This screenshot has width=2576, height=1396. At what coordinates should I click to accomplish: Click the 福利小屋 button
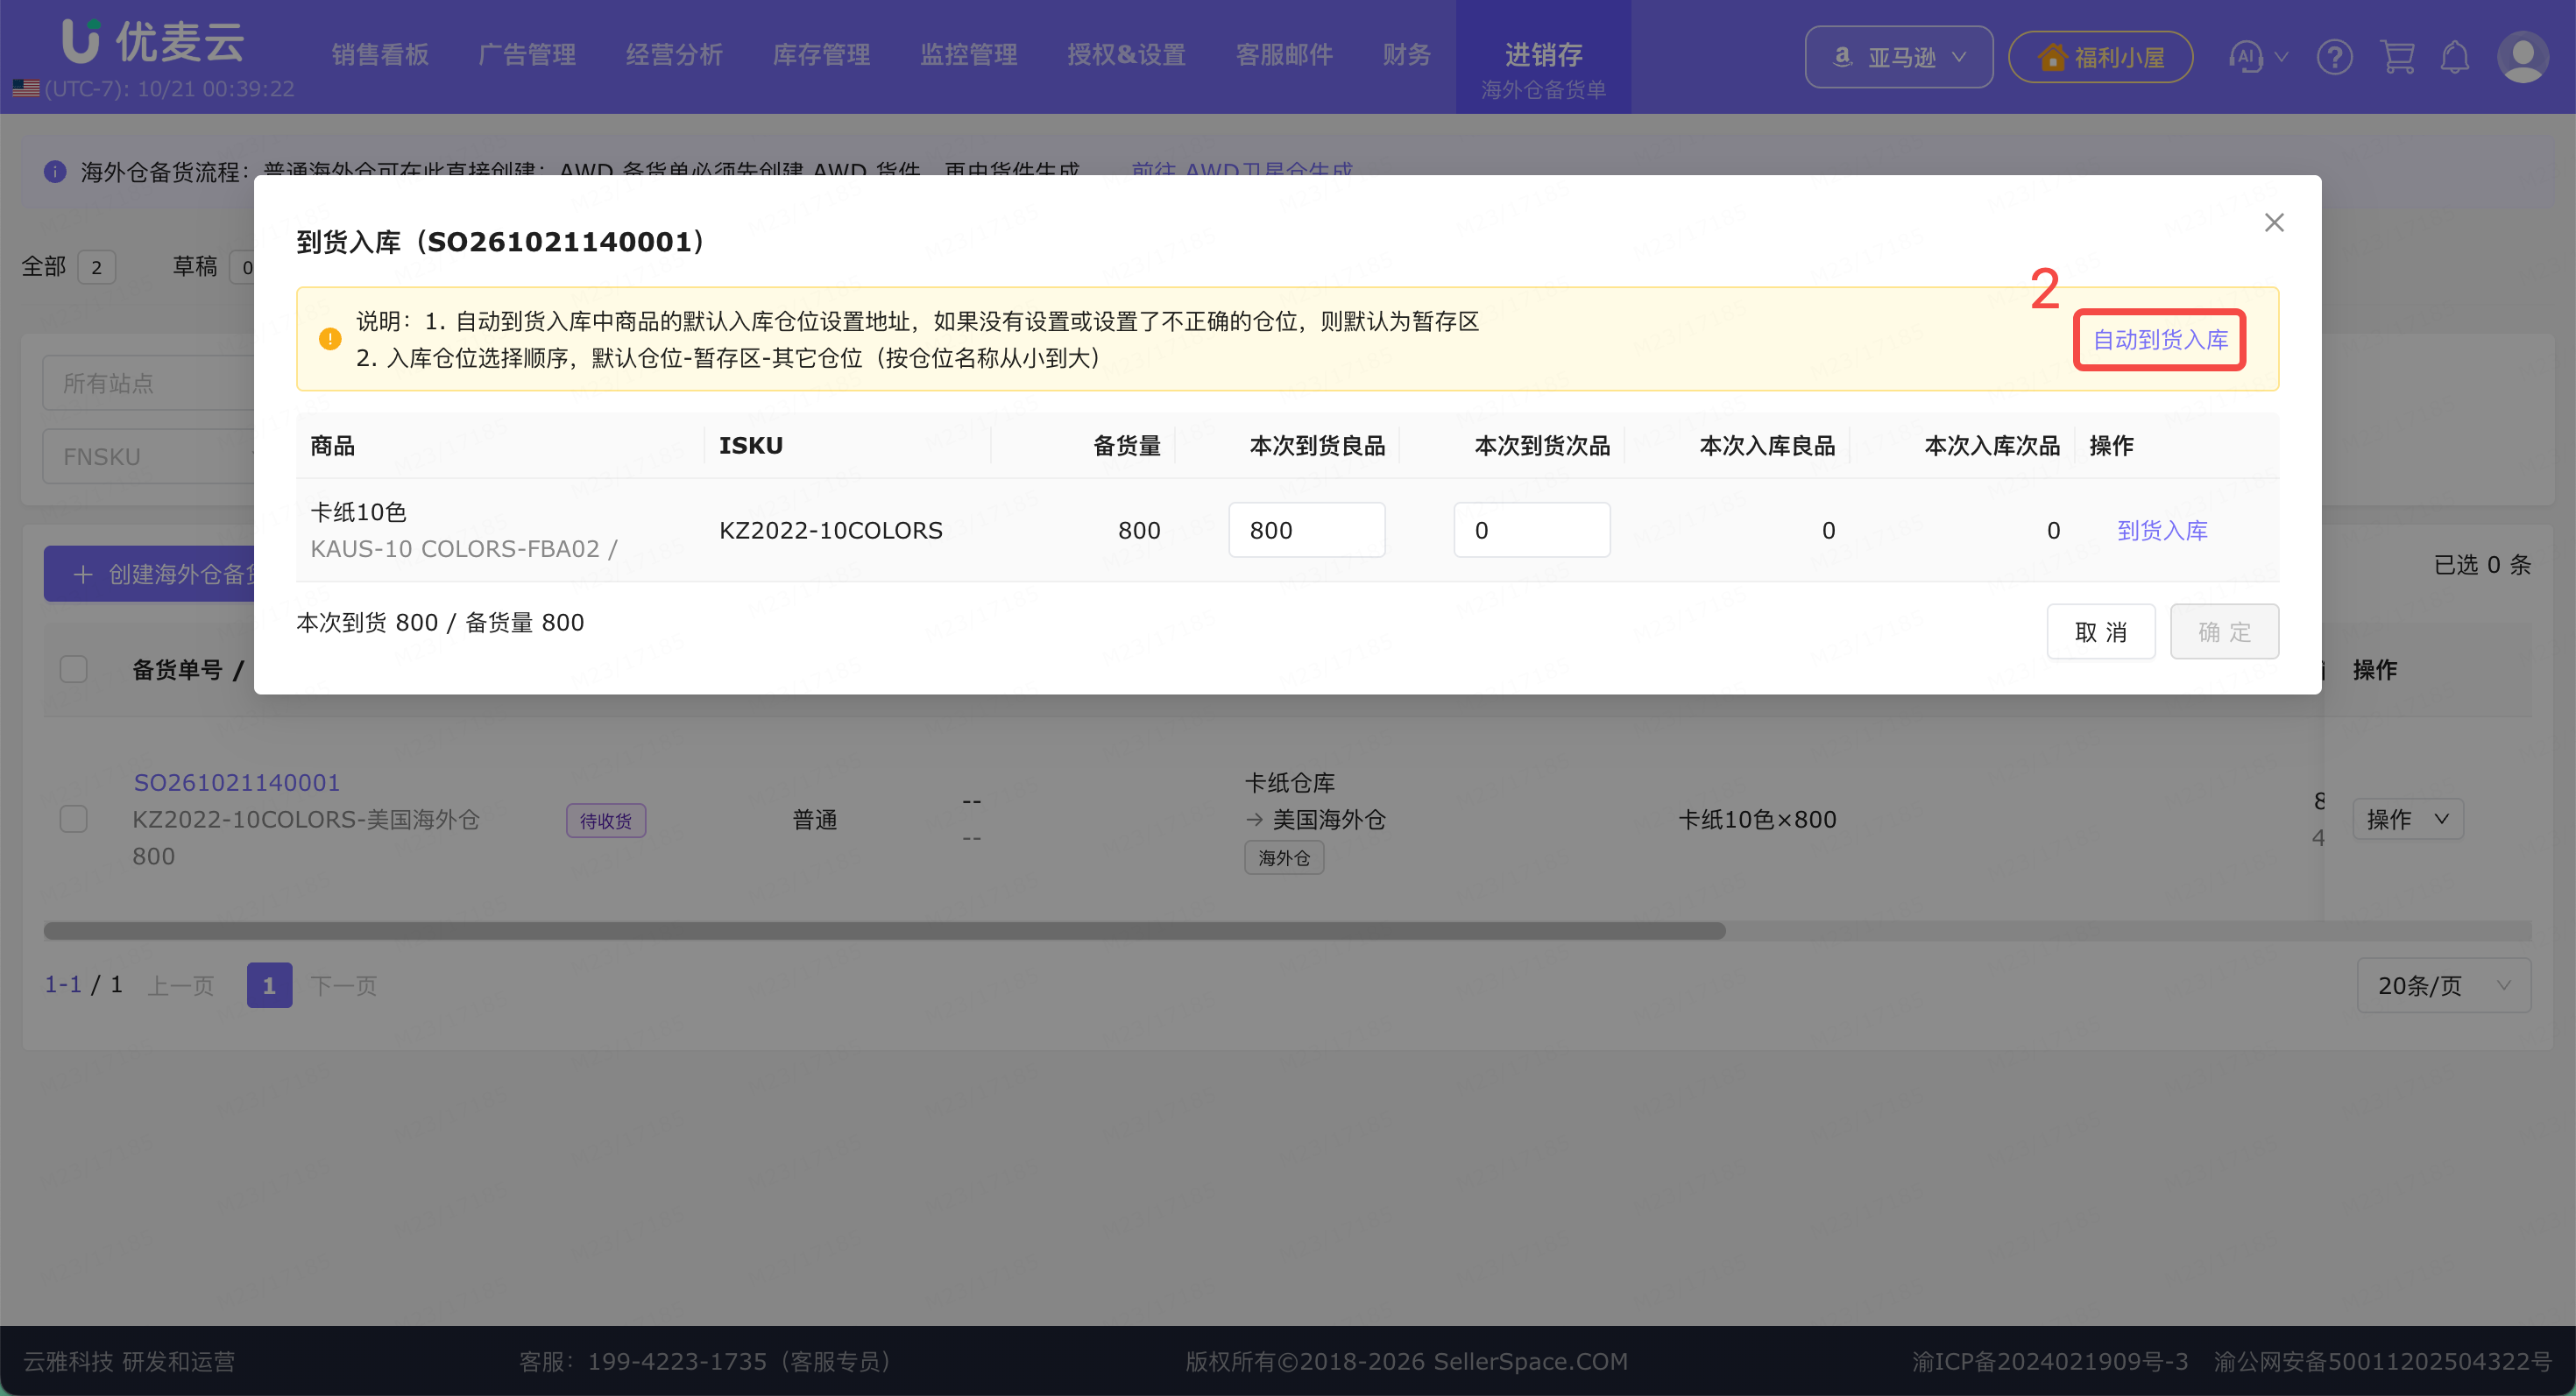pos(2100,57)
